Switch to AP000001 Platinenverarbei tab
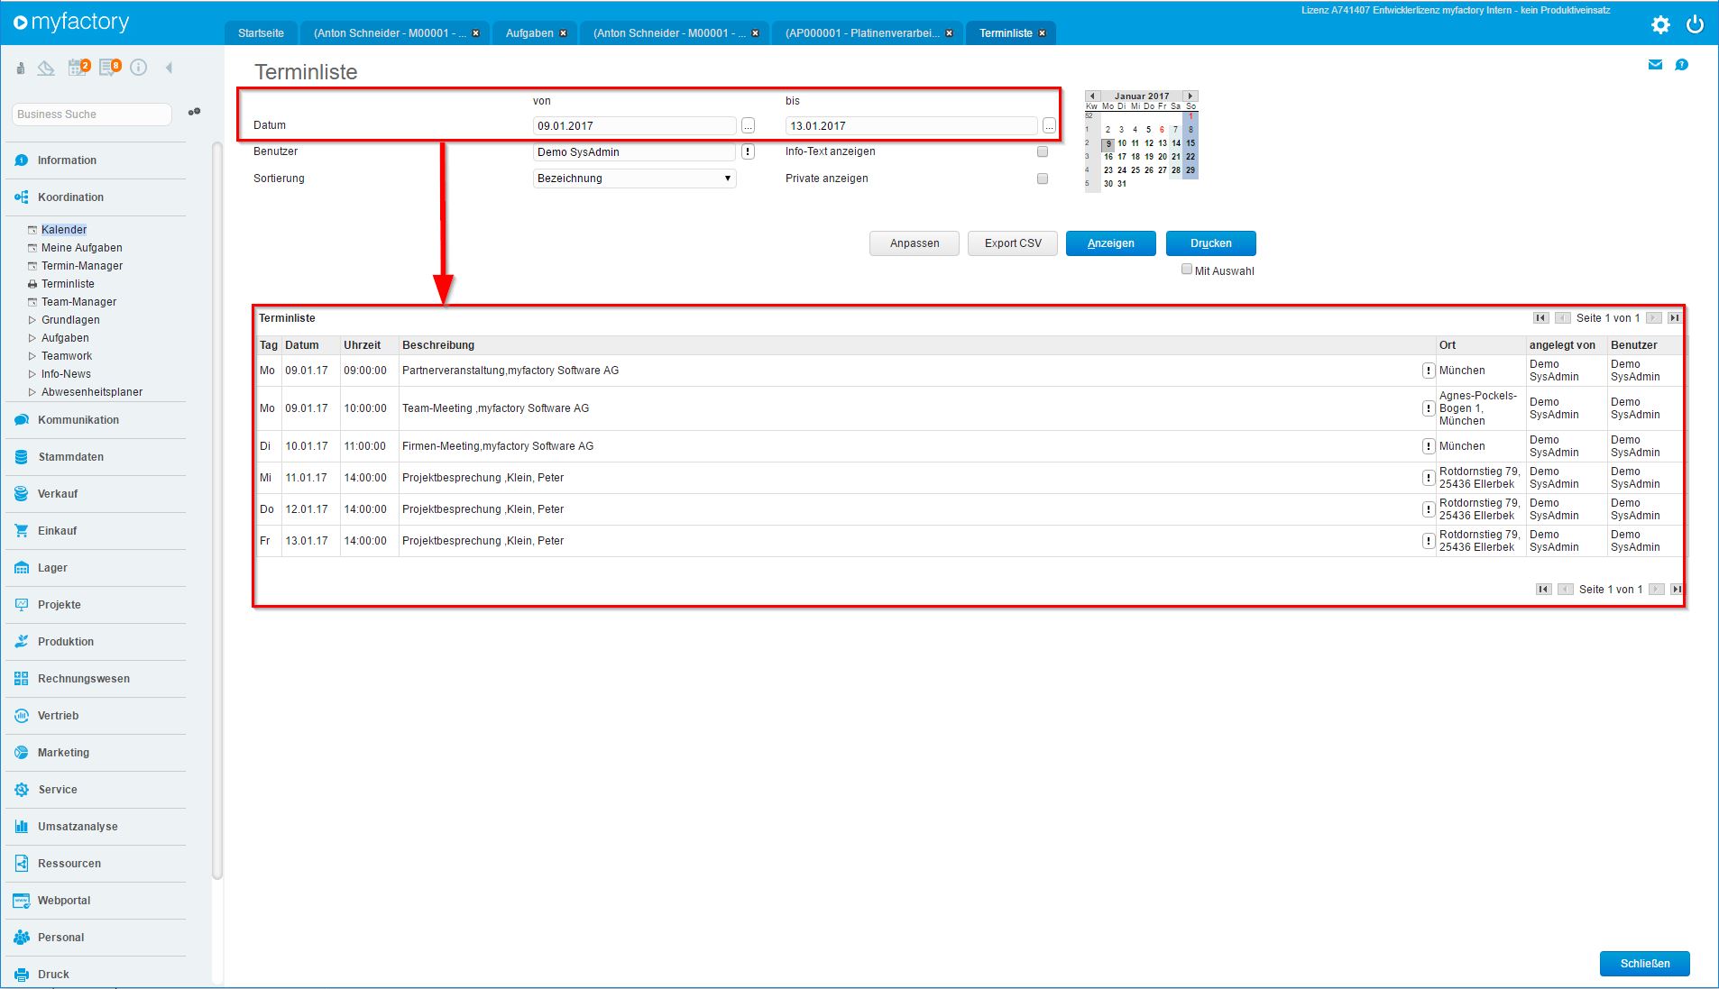The height and width of the screenshot is (989, 1719). coord(862,33)
